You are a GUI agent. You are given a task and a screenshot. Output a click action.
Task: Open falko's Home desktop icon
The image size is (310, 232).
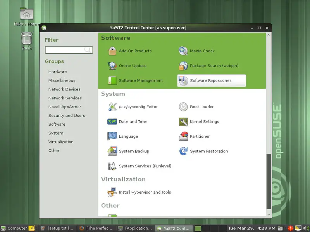[26, 14]
